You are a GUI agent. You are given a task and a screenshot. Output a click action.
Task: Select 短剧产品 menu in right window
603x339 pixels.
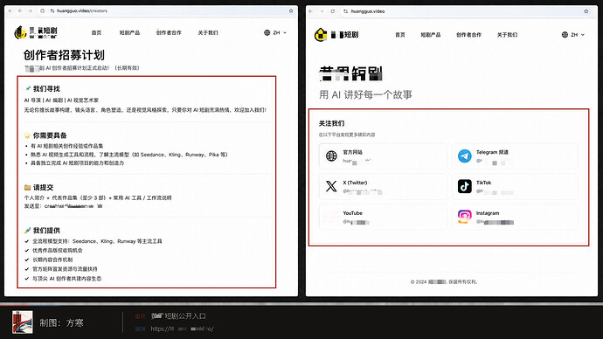coord(431,35)
